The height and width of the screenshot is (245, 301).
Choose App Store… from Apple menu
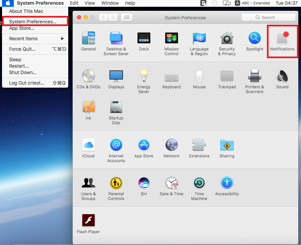(x=35, y=28)
